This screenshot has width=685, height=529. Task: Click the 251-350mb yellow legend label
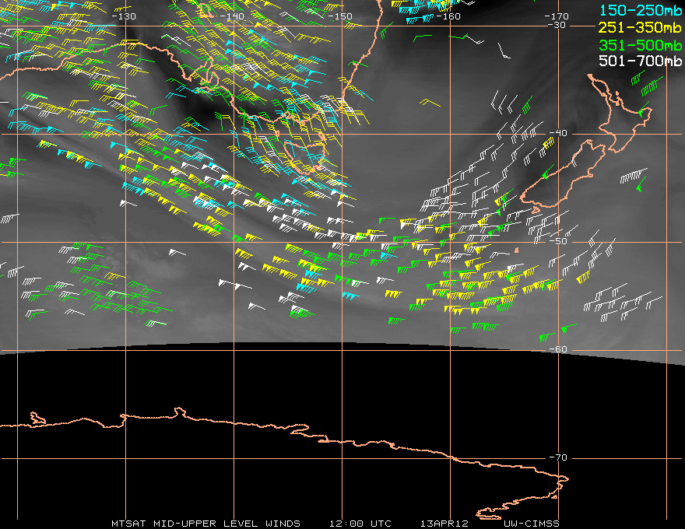click(640, 27)
